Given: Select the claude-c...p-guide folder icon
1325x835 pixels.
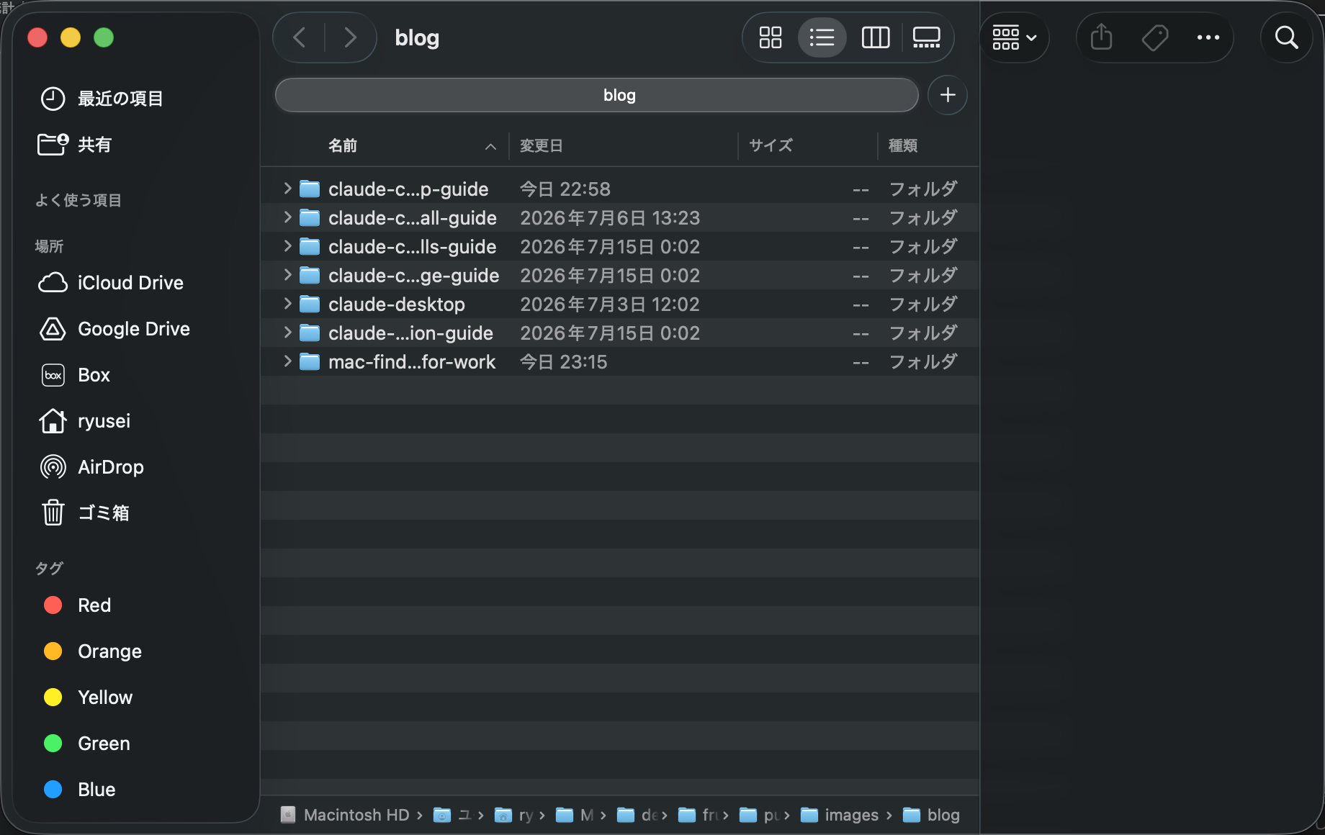Looking at the screenshot, I should click(310, 189).
